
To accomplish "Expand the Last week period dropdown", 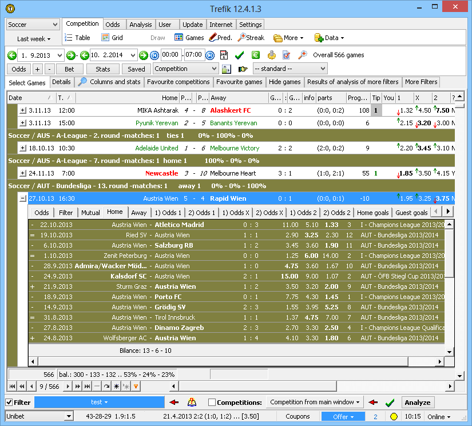I will (x=33, y=39).
